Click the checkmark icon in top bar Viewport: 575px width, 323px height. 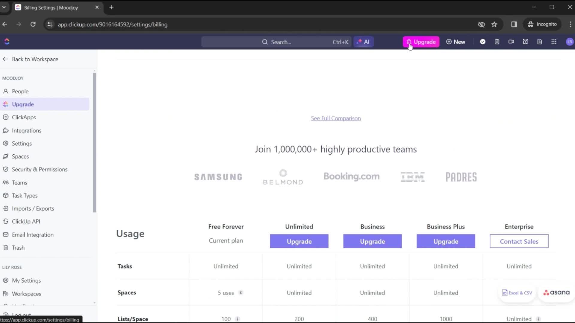pos(482,42)
